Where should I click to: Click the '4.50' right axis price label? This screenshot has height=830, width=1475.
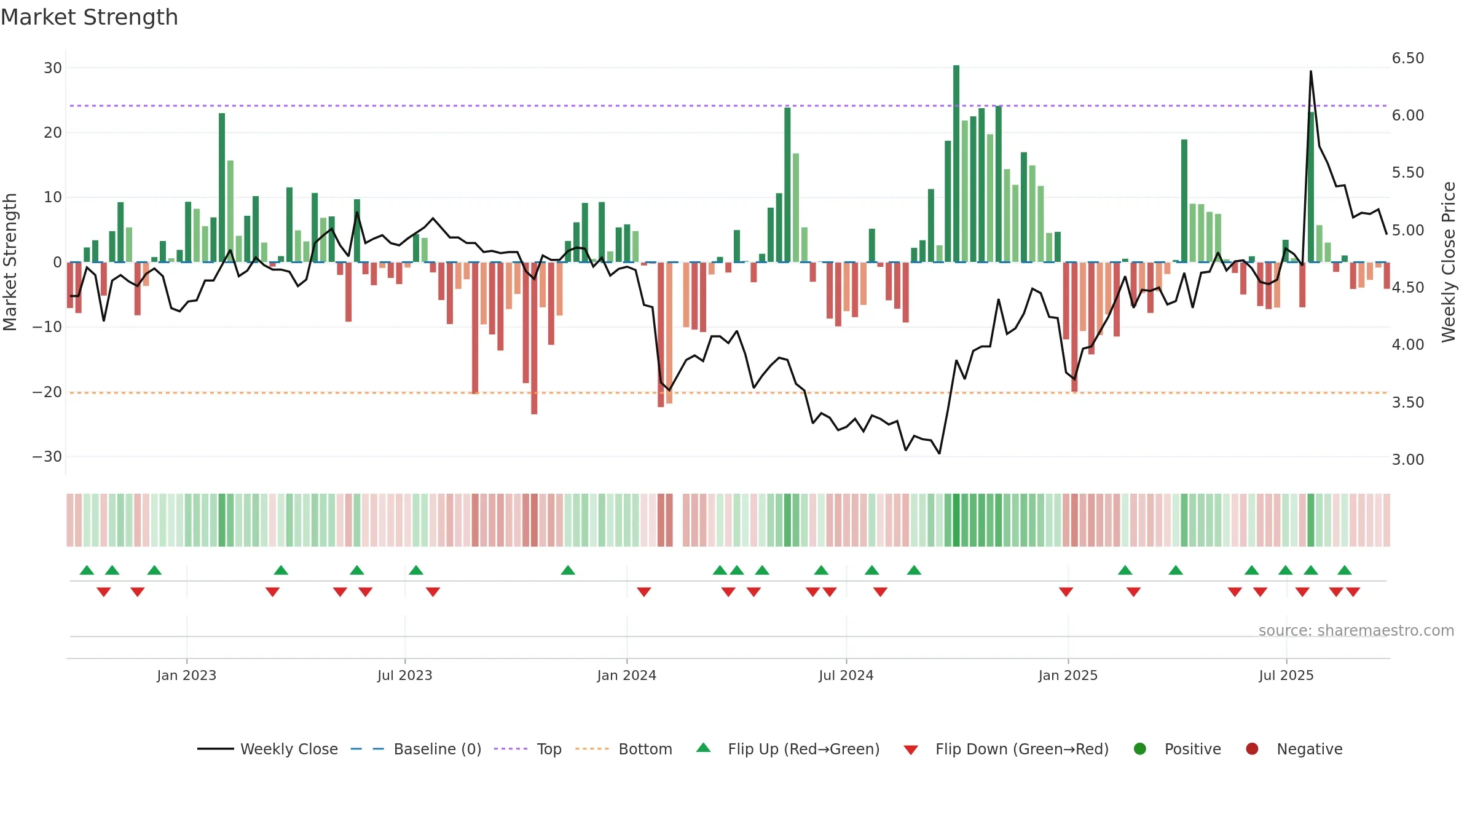pyautogui.click(x=1408, y=287)
